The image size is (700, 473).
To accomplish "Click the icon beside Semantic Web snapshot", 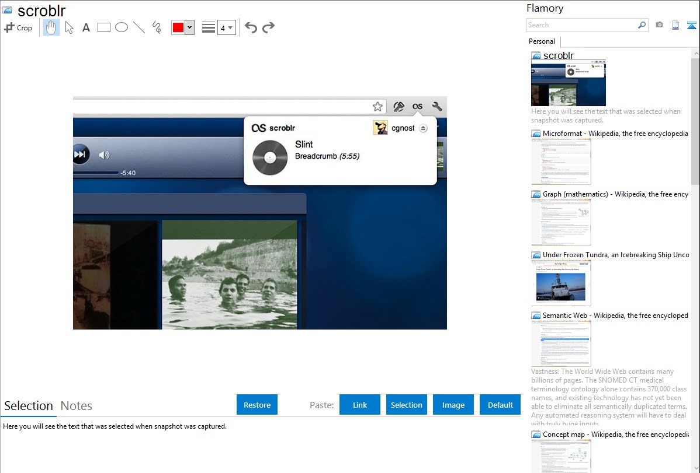I will click(536, 316).
